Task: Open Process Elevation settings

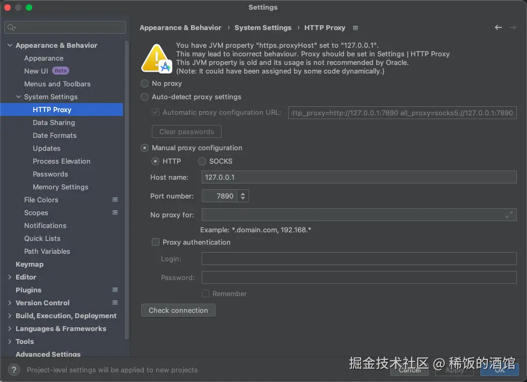Action: [x=62, y=161]
